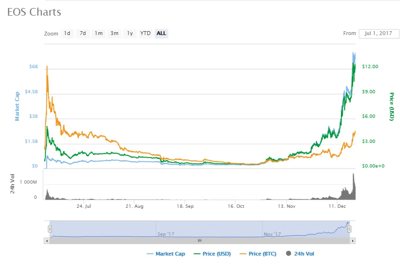Click the Nov '17 navigator label
This screenshot has height=266, width=400.
pyautogui.click(x=272, y=234)
